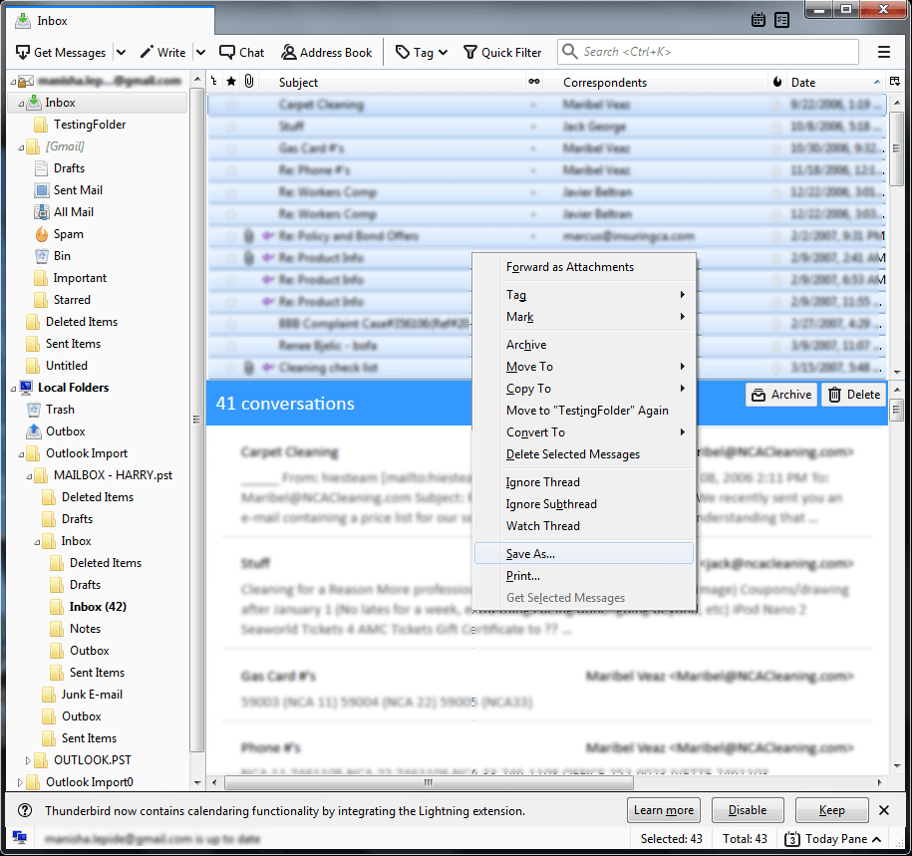Click the Search input field
912x856 pixels.
(708, 52)
